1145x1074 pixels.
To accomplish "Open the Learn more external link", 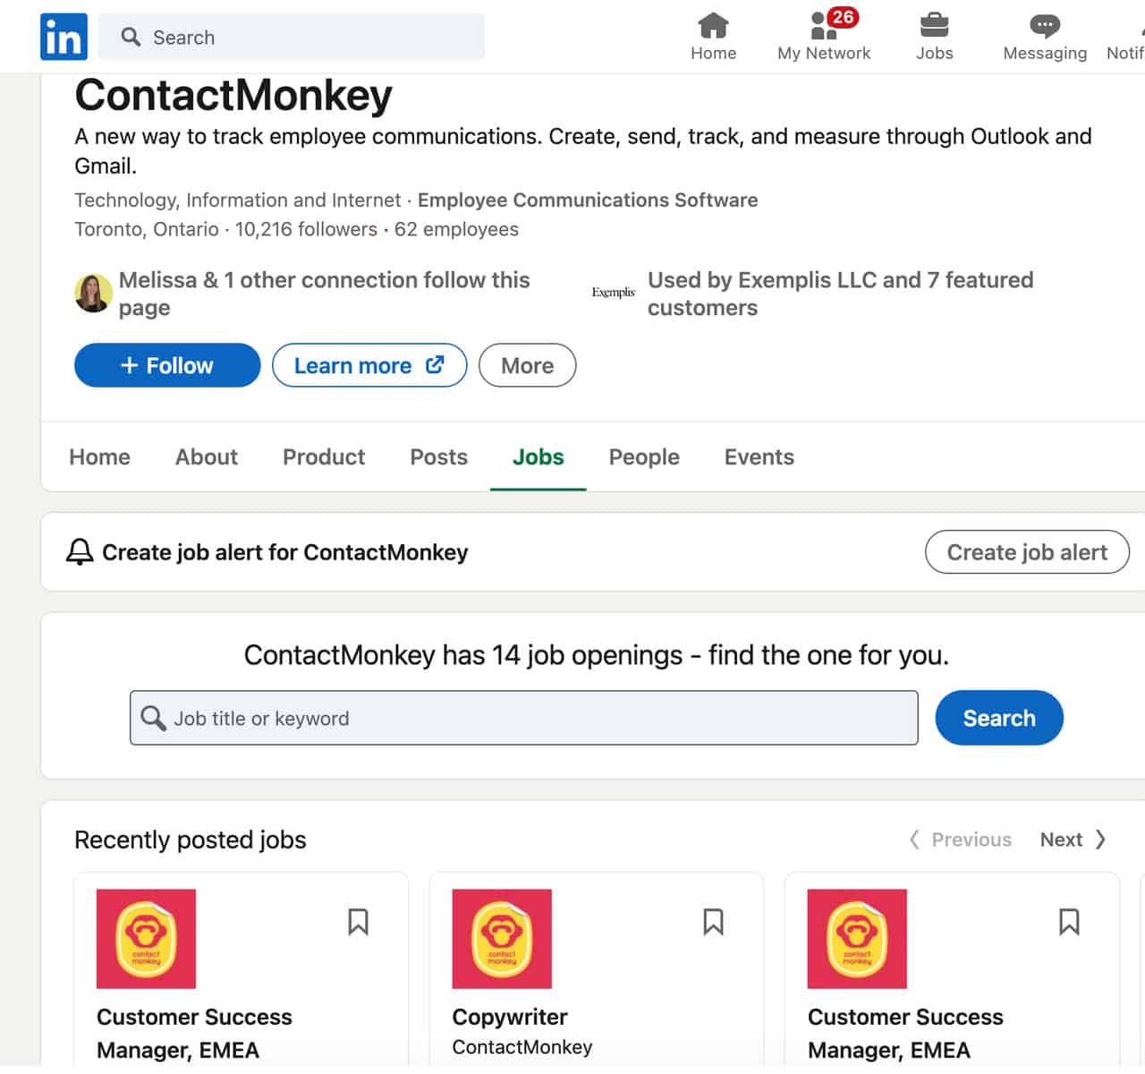I will click(x=369, y=365).
